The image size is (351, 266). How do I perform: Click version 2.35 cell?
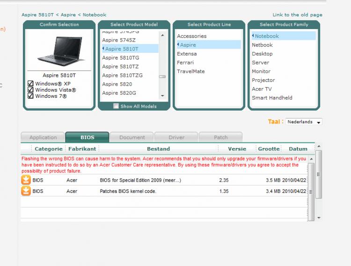coord(224,180)
